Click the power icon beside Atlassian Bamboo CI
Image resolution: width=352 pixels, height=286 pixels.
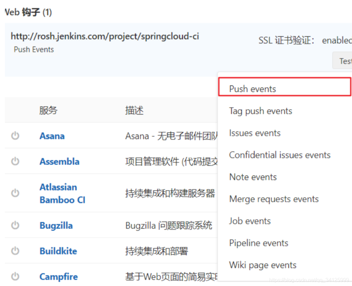tap(15, 193)
